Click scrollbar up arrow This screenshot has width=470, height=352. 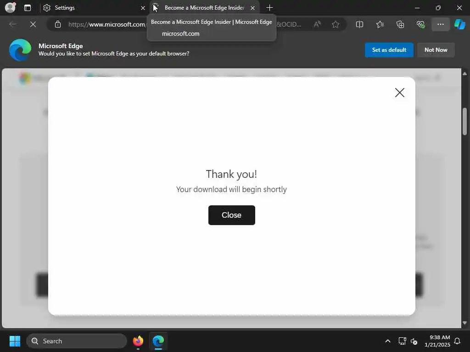[464, 73]
